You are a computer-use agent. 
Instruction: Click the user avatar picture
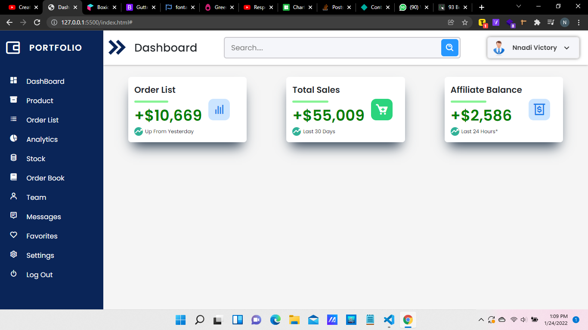499,48
